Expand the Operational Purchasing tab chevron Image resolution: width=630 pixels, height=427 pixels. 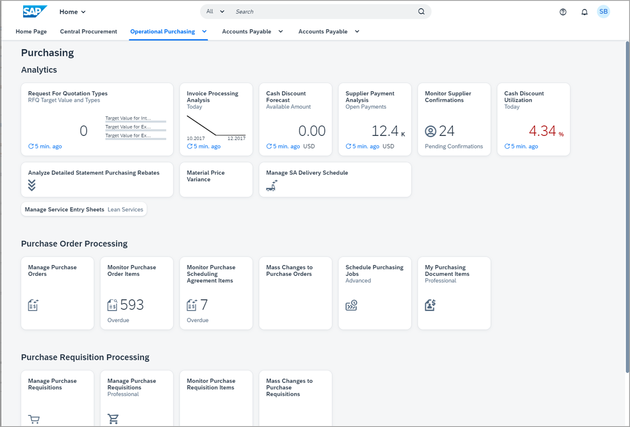click(204, 31)
